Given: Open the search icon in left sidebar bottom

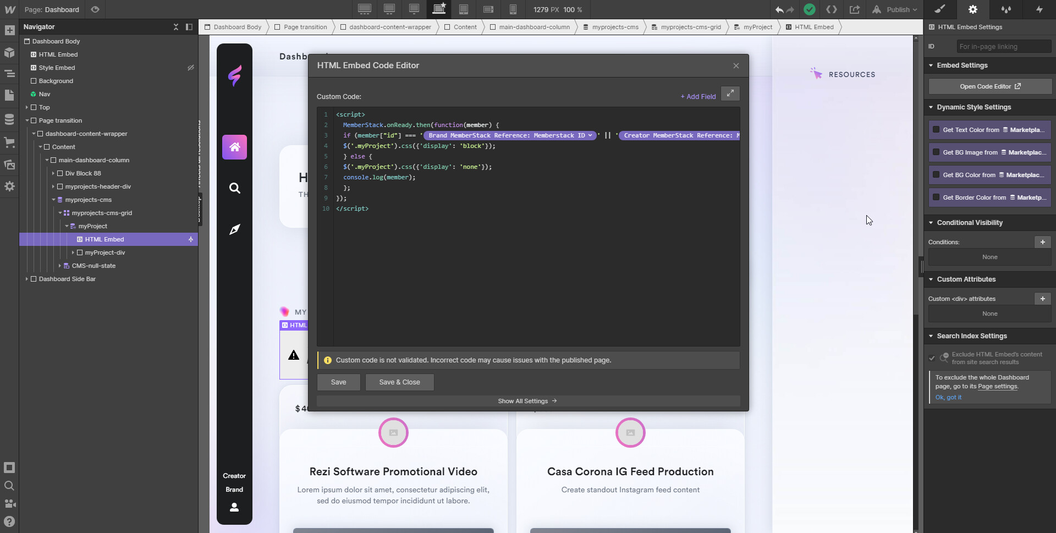Looking at the screenshot, I should click(x=9, y=486).
